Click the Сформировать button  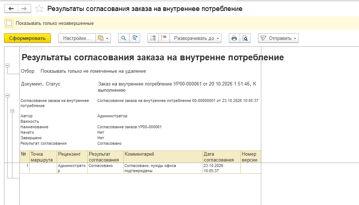click(x=27, y=38)
